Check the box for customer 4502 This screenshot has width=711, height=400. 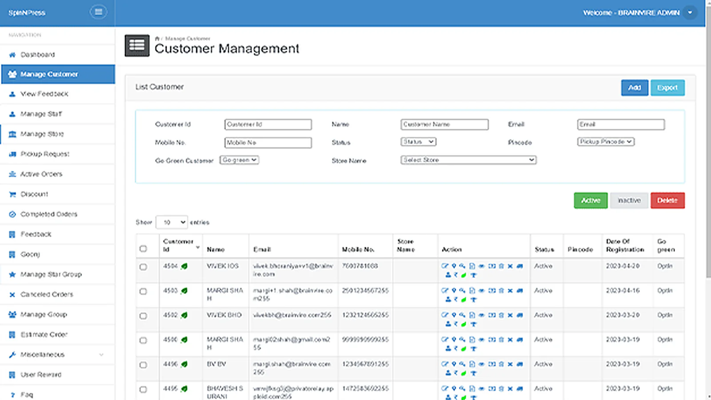143,316
